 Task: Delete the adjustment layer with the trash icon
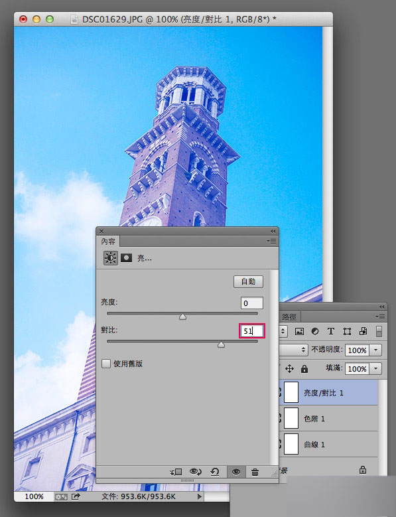coord(255,472)
